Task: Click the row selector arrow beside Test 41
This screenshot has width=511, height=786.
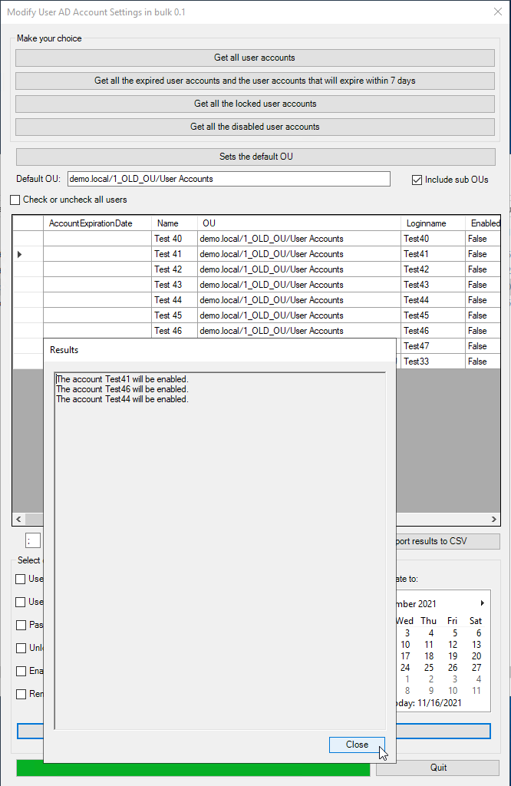Action: click(20, 254)
